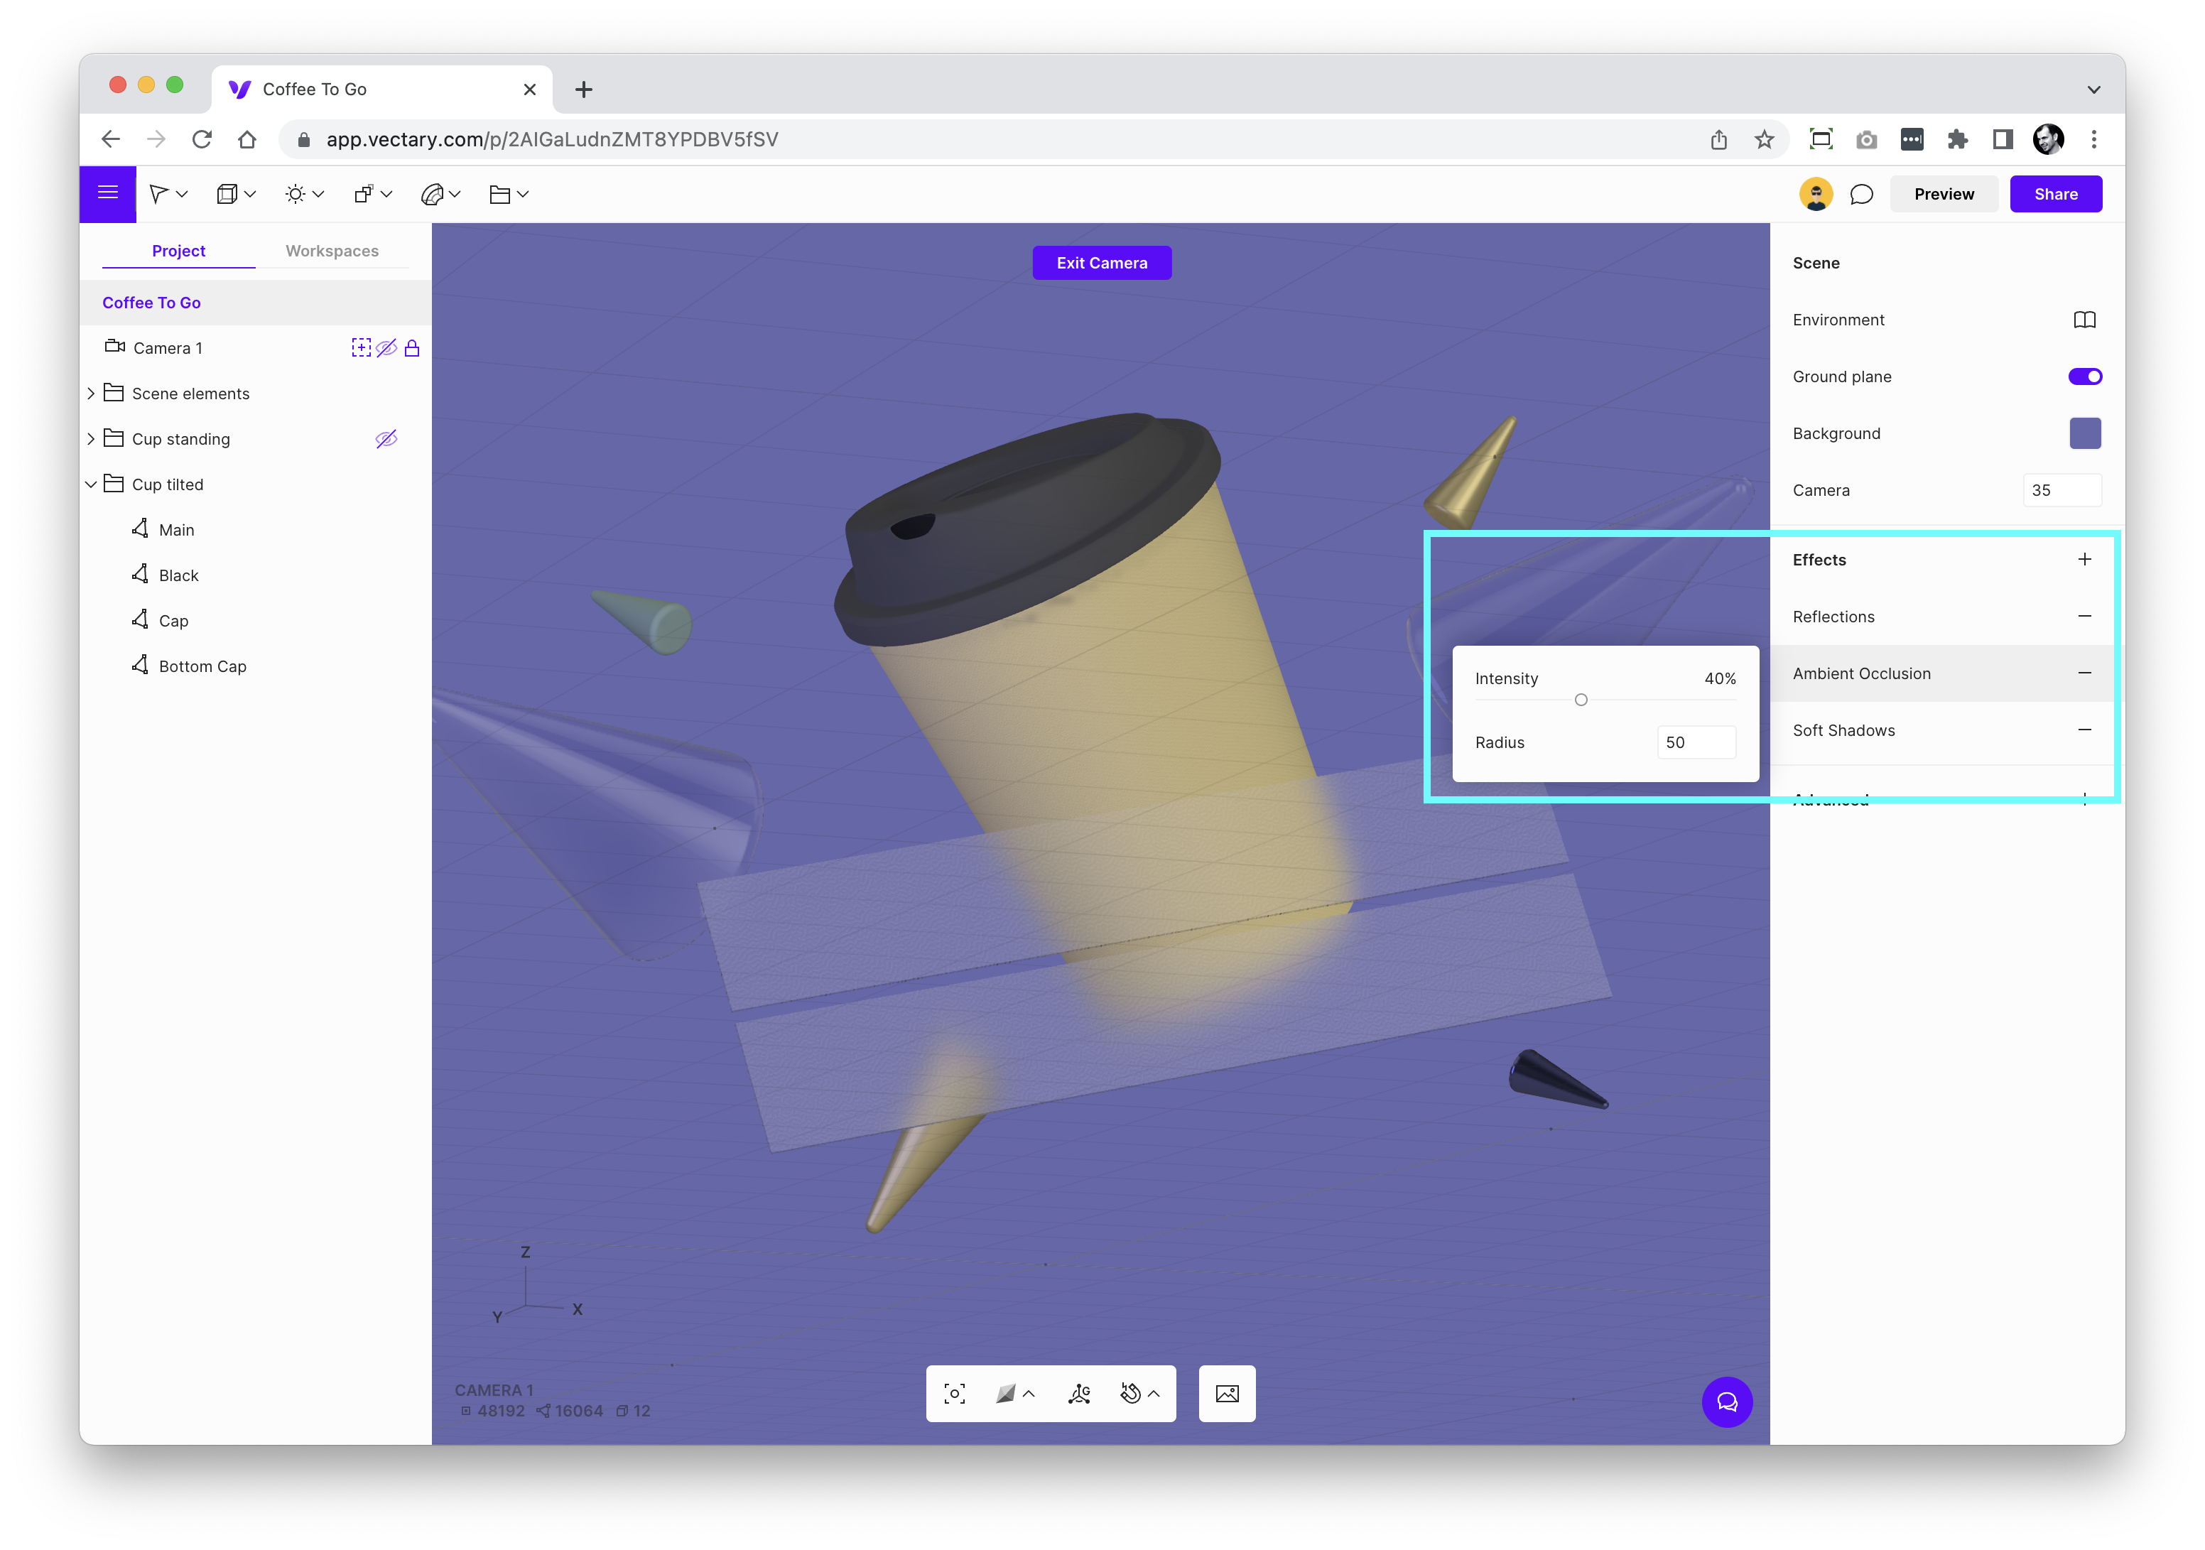Click the Preview button
This screenshot has height=1550, width=2205.
[x=1944, y=194]
